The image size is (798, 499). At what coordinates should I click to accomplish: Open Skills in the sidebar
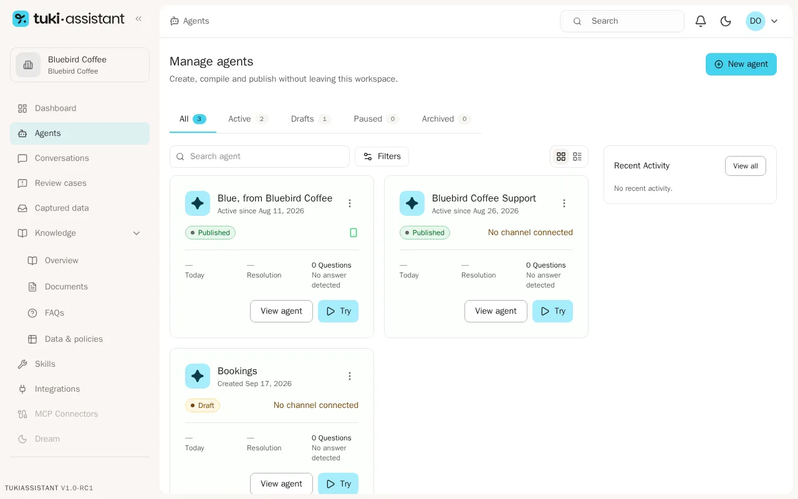click(x=80, y=364)
